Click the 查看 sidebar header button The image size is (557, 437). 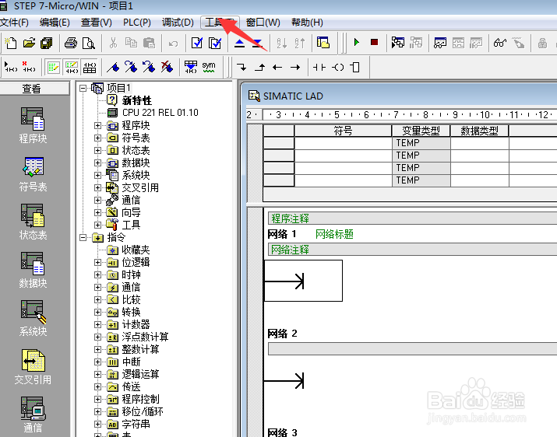pos(34,89)
